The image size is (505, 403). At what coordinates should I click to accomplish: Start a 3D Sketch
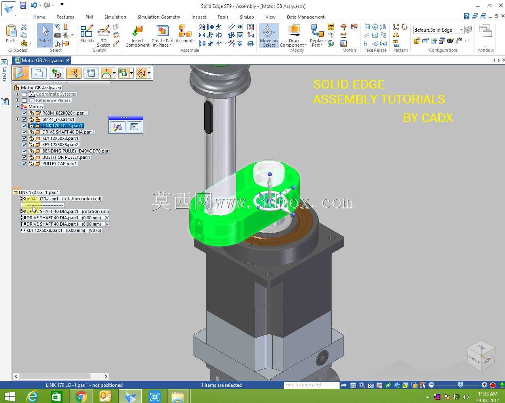[103, 36]
